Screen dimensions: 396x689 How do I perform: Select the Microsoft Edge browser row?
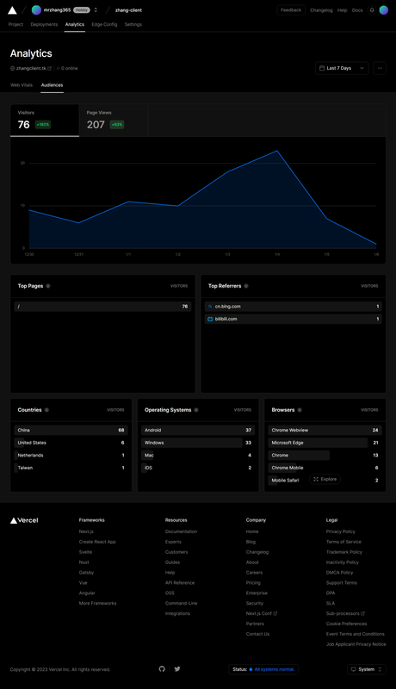[x=325, y=443]
